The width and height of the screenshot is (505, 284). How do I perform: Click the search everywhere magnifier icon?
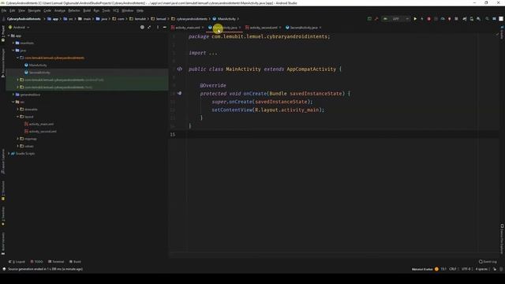click(487, 19)
